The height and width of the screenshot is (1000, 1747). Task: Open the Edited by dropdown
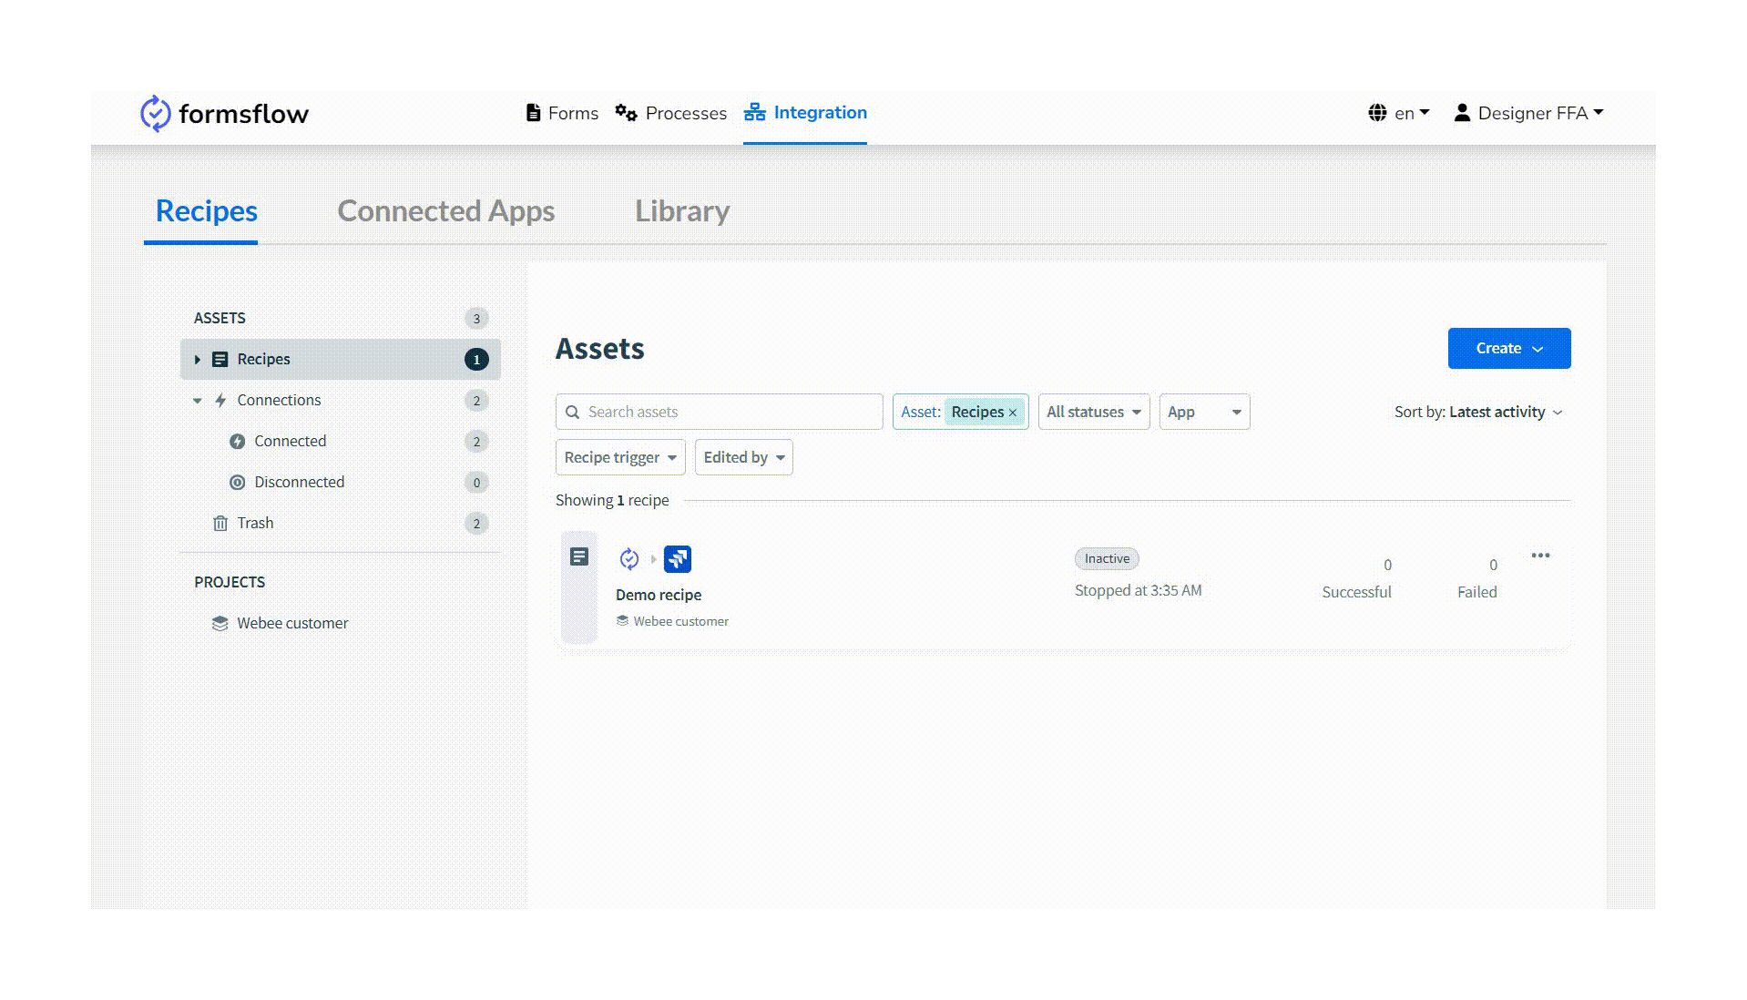pyautogui.click(x=743, y=457)
